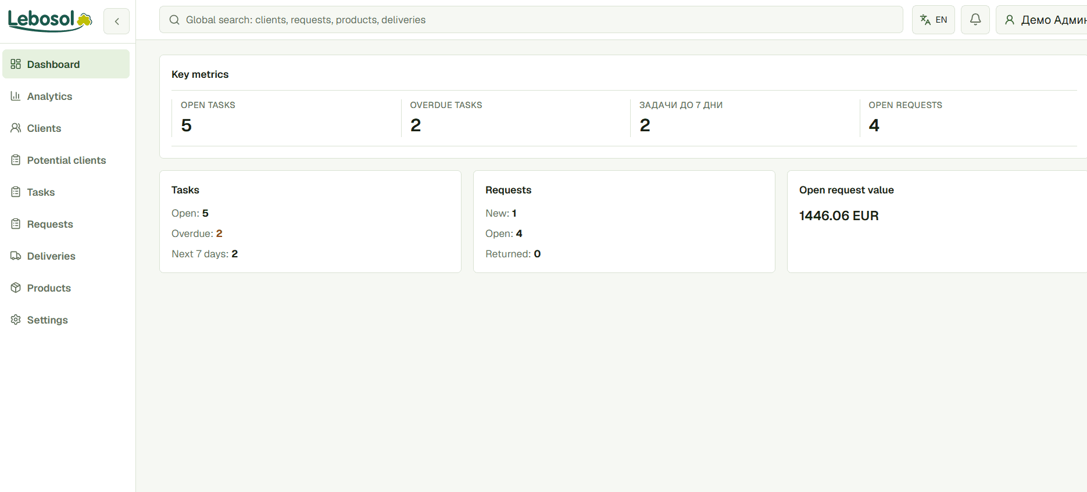Screen dimensions: 1087x492
Task: Open the Deliveries page
Action: pyautogui.click(x=66, y=256)
